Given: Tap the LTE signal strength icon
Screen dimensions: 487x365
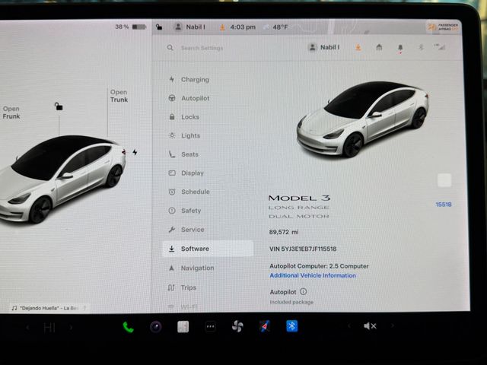Looking at the screenshot, I should [440, 47].
